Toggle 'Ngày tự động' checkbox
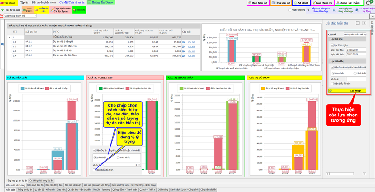Image resolution: width=375 pixels, height=192 pixels. (290, 9)
